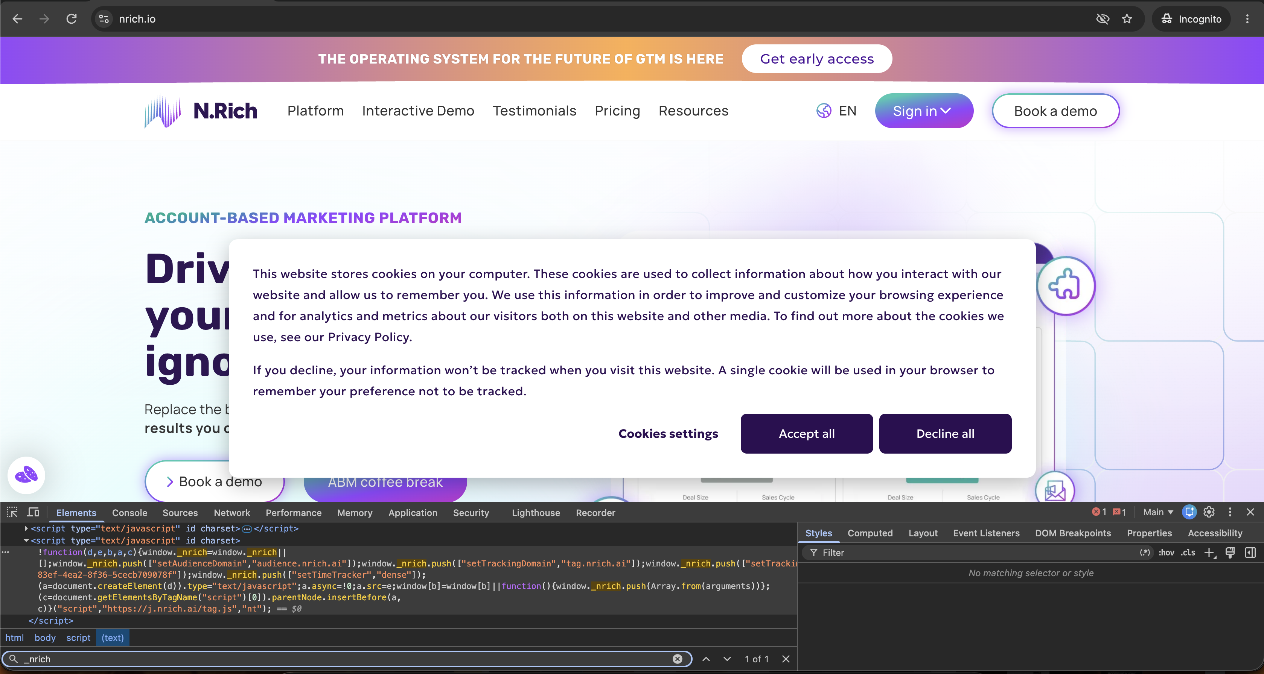Click the browser forward arrow
The width and height of the screenshot is (1264, 674).
point(44,19)
